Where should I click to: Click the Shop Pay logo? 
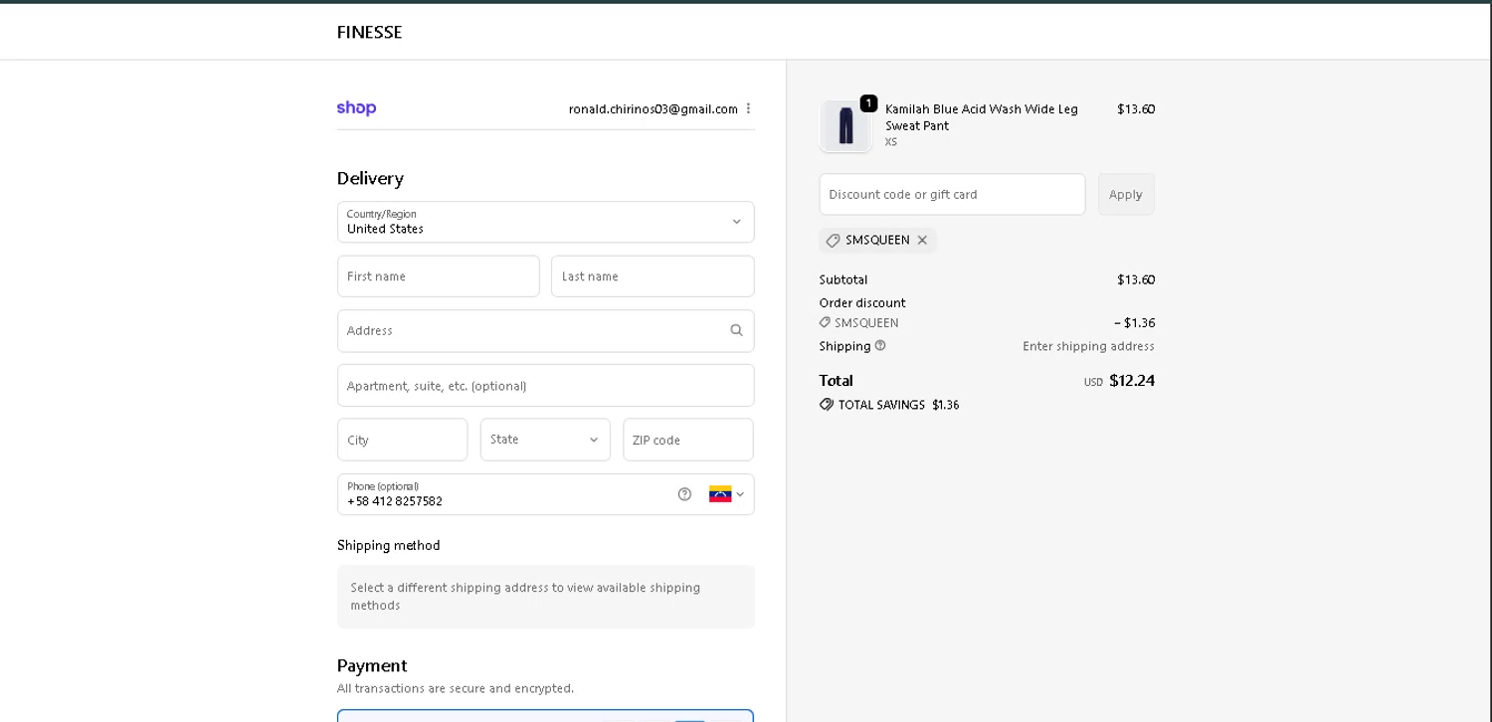point(356,108)
